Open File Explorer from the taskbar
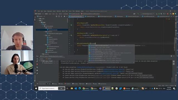The width and height of the screenshot is (178, 100). pyautogui.click(x=72, y=88)
